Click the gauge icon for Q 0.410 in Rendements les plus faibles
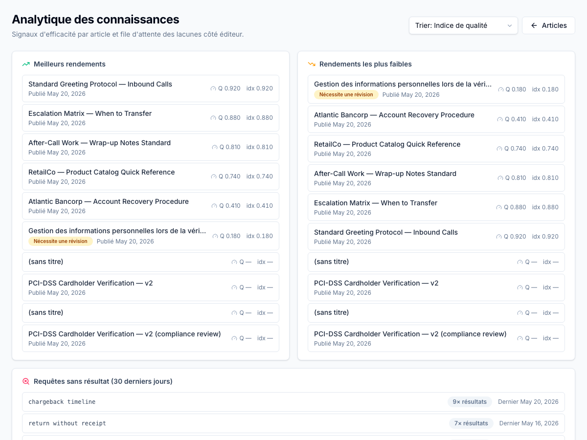The height and width of the screenshot is (440, 587). tap(500, 119)
